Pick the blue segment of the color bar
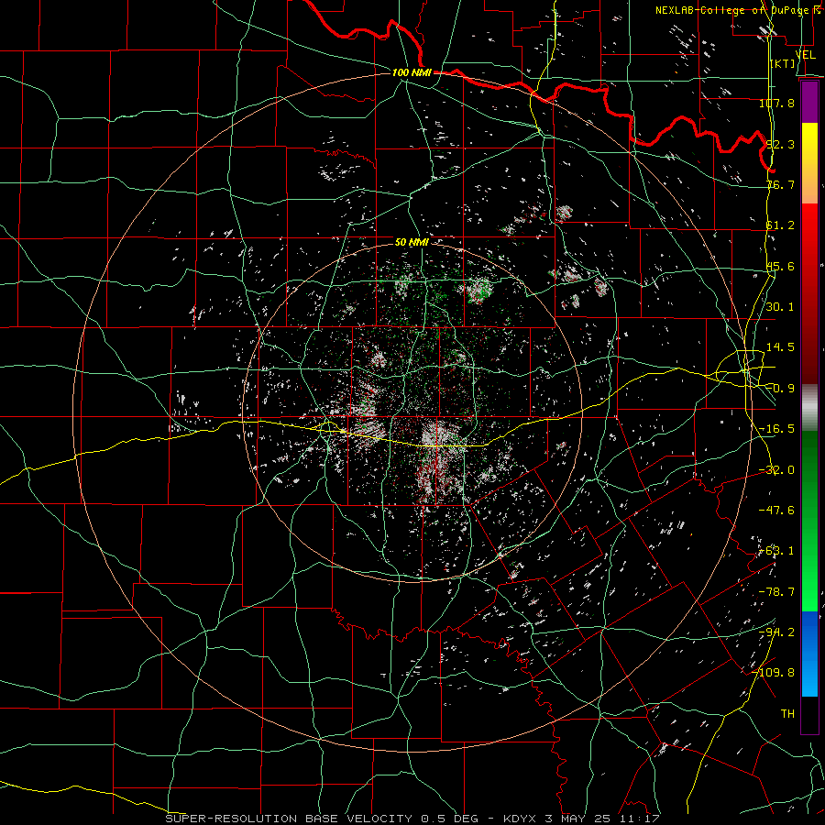Image resolution: width=825 pixels, height=825 pixels. click(x=809, y=654)
